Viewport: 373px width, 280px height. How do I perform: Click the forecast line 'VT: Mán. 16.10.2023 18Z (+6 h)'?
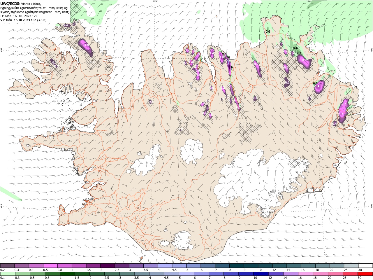point(23,20)
